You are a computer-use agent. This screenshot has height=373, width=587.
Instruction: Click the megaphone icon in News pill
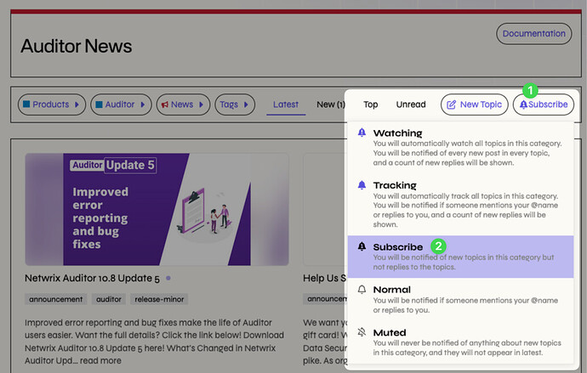point(165,105)
